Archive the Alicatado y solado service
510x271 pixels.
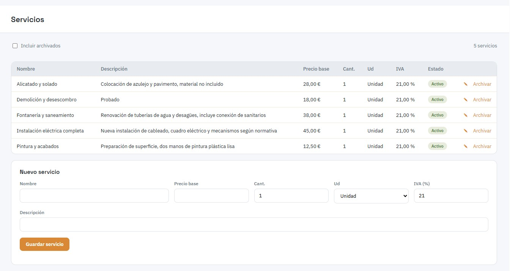(x=482, y=84)
